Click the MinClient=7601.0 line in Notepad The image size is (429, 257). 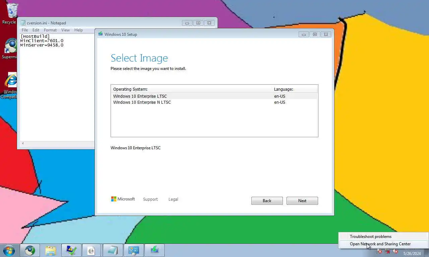(42, 41)
